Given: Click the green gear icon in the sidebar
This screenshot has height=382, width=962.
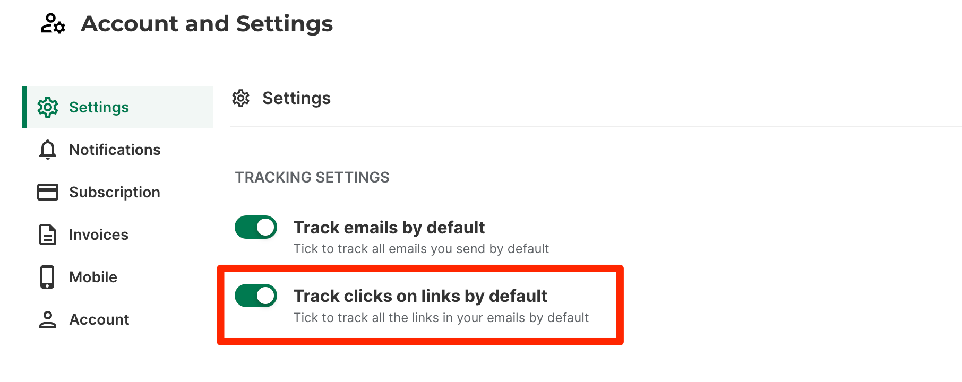Looking at the screenshot, I should click(48, 107).
